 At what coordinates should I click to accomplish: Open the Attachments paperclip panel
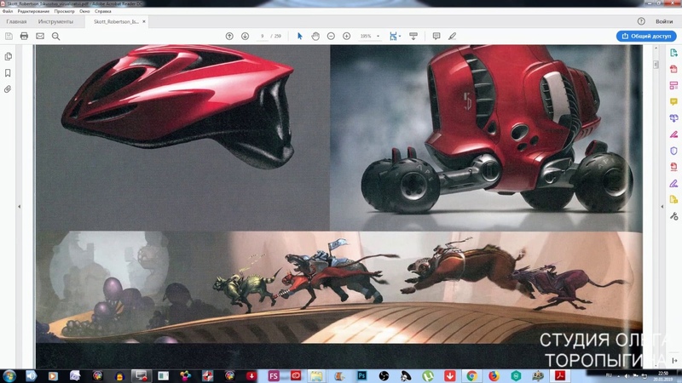(9, 89)
